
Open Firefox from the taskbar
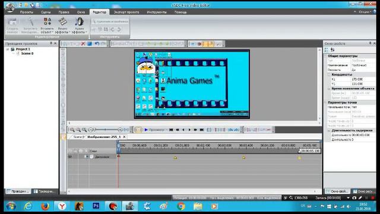point(45,206)
